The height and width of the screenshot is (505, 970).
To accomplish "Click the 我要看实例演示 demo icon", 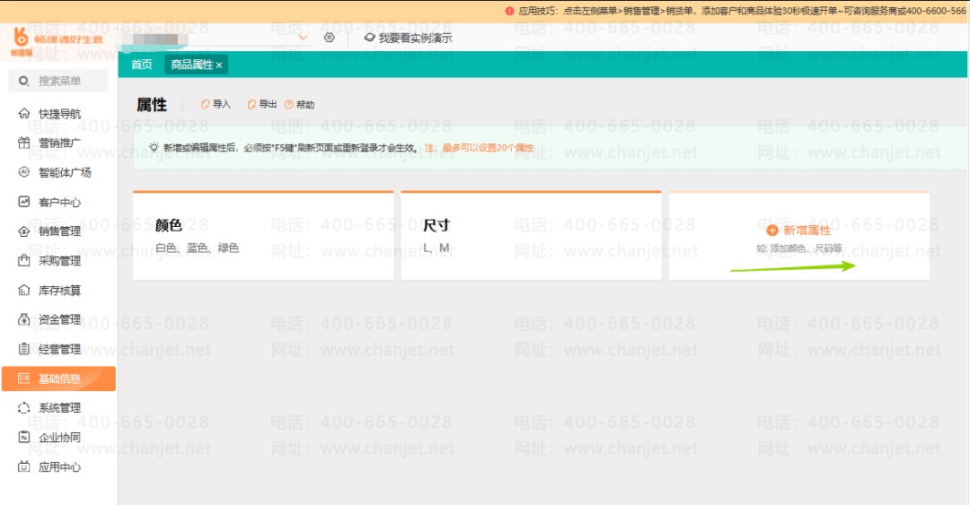I will 369,38.
